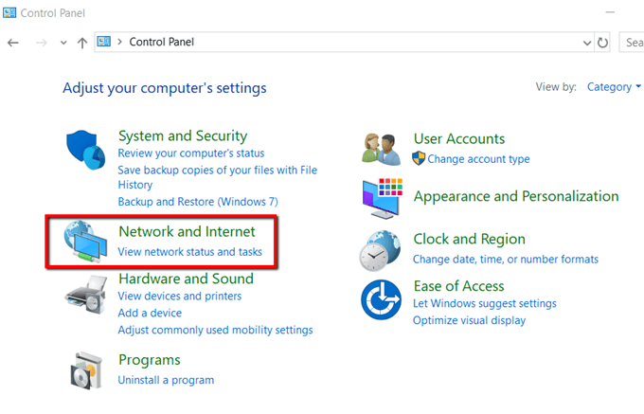This screenshot has width=644, height=414.
Task: Expand the address bar history dropdown
Action: click(587, 43)
